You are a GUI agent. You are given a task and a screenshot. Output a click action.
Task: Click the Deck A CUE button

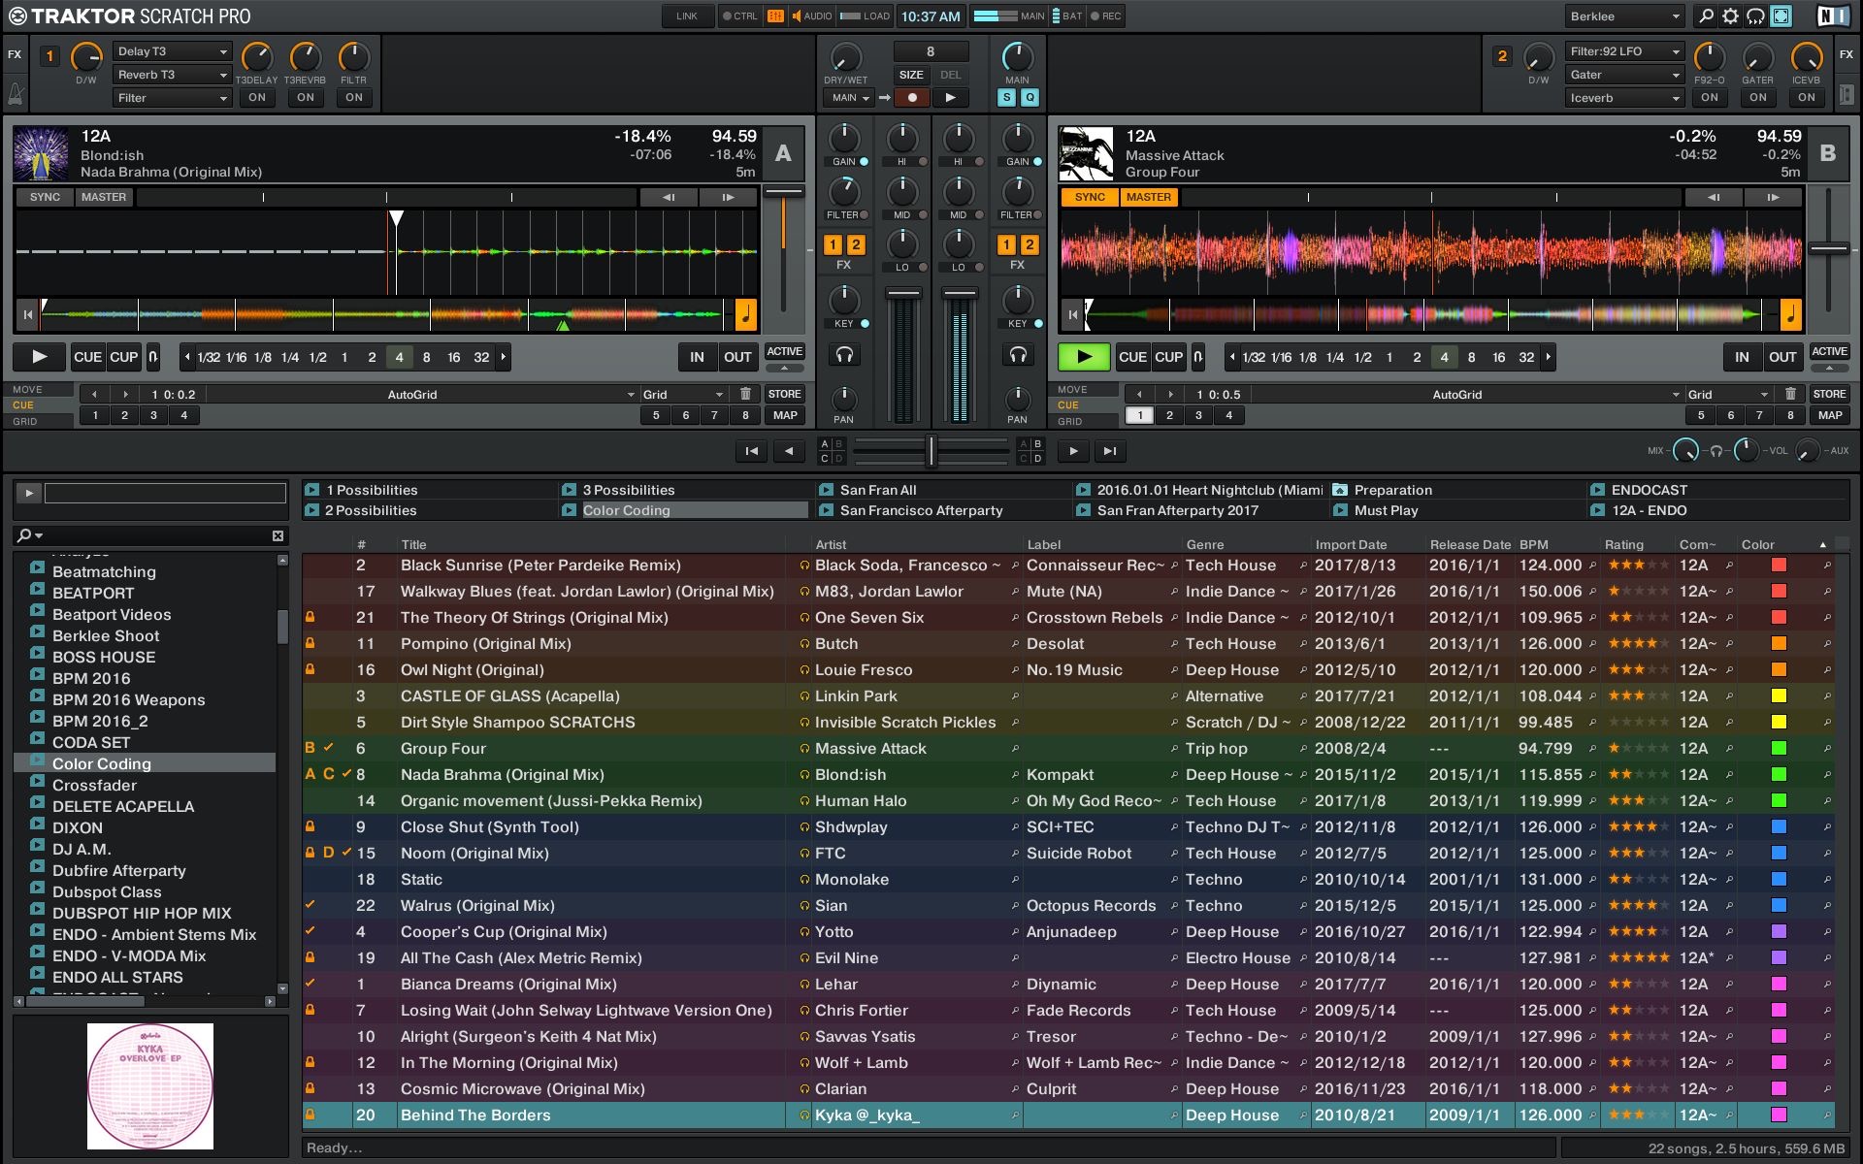pyautogui.click(x=87, y=357)
